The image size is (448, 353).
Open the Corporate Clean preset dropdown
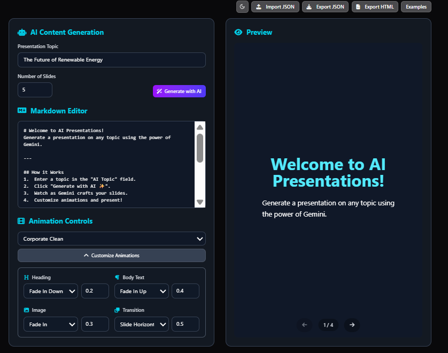[x=111, y=239]
